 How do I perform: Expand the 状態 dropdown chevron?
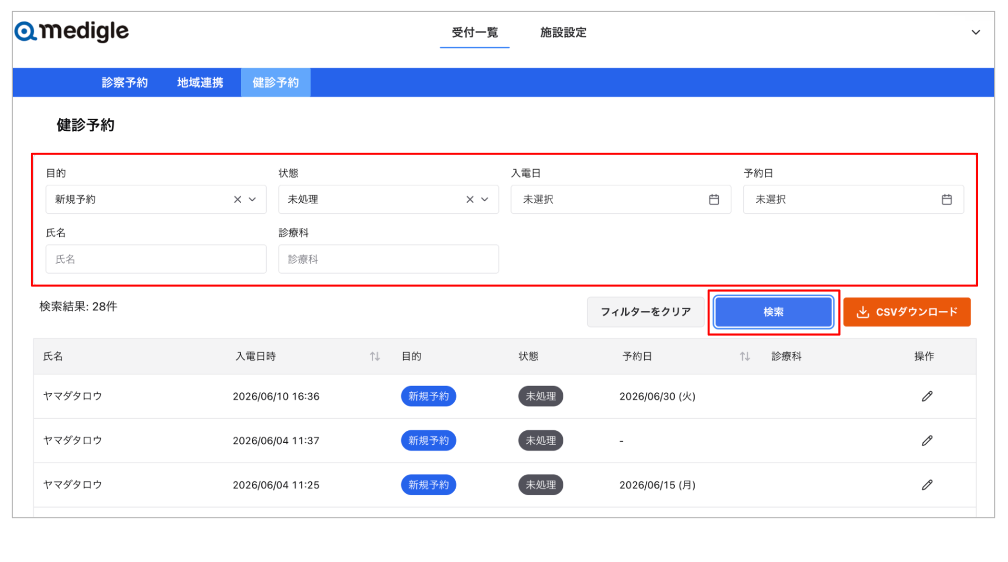(x=485, y=200)
